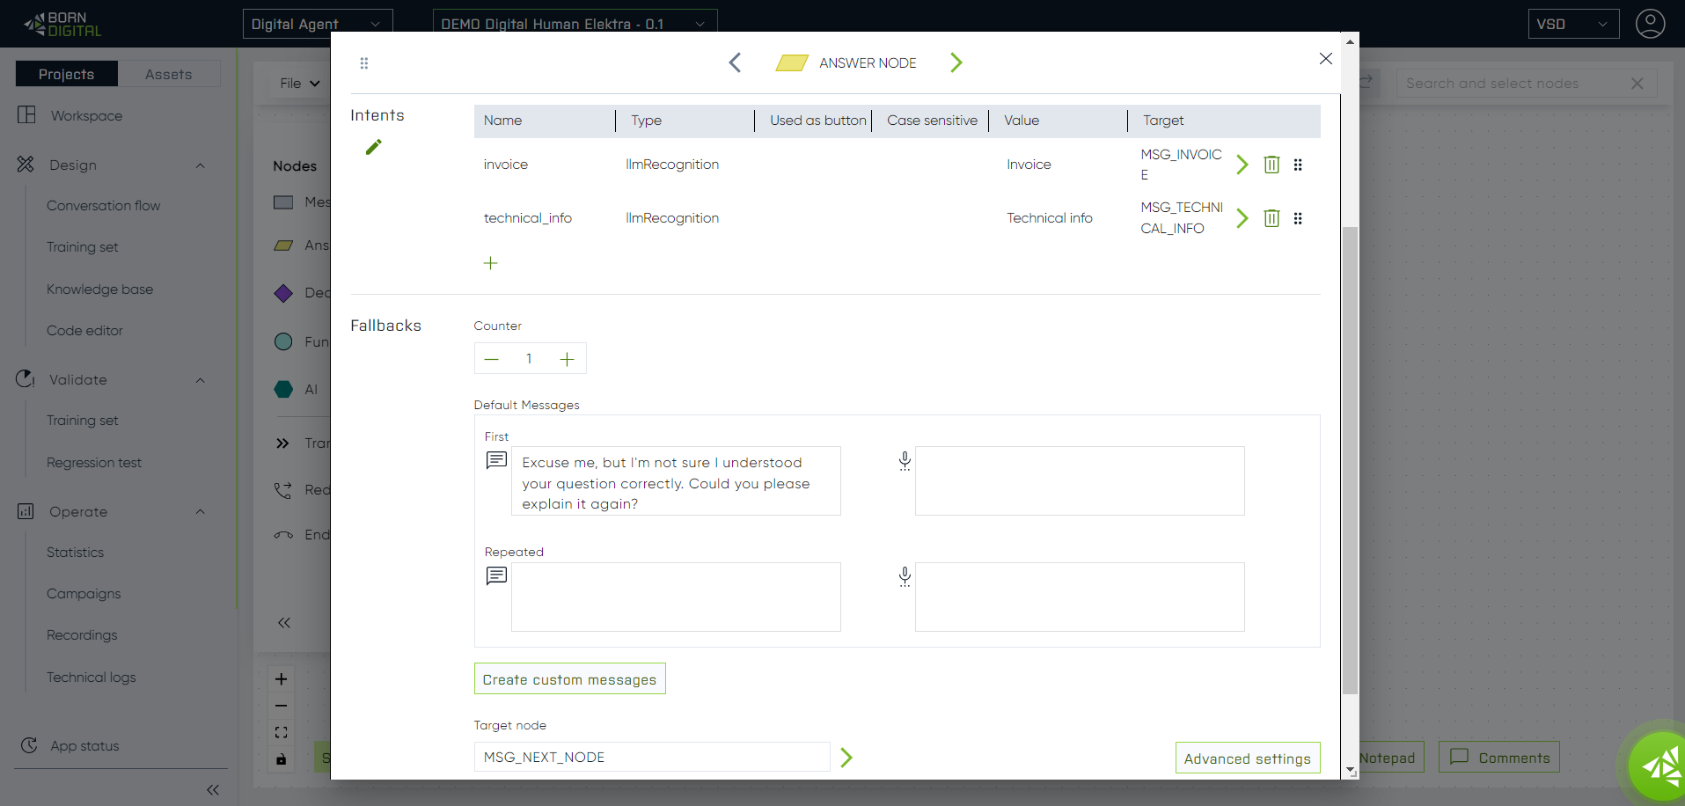The height and width of the screenshot is (806, 1685).
Task: Clear the search nodes field
Action: tap(1637, 84)
